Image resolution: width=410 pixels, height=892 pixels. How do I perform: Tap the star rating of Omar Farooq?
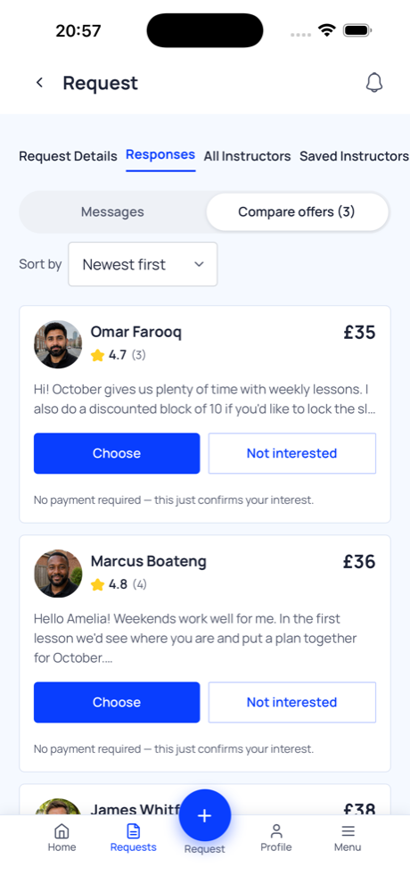119,355
